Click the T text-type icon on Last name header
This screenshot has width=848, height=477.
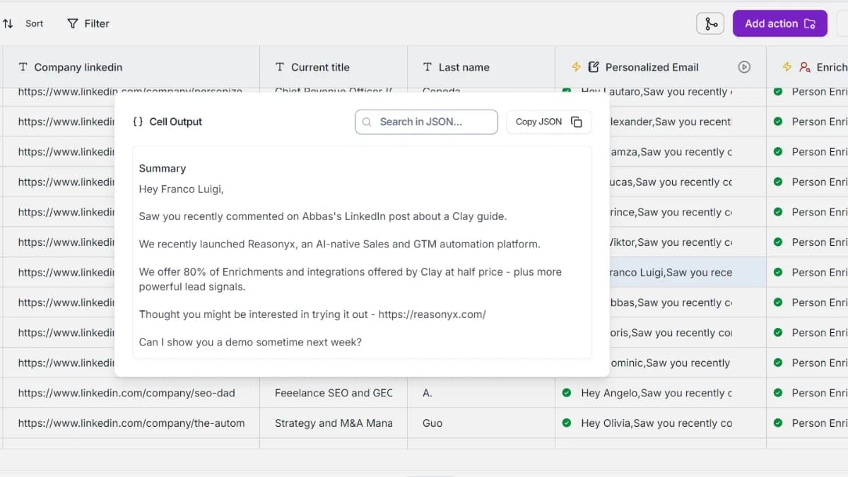point(427,67)
